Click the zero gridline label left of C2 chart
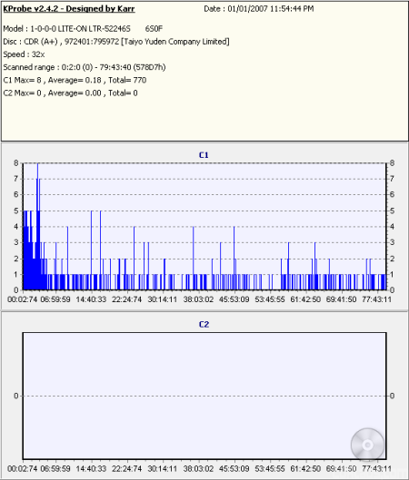This screenshot has height=480, width=409. (x=16, y=396)
